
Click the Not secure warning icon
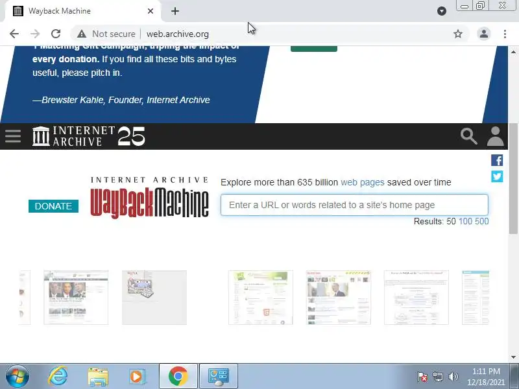pyautogui.click(x=82, y=34)
